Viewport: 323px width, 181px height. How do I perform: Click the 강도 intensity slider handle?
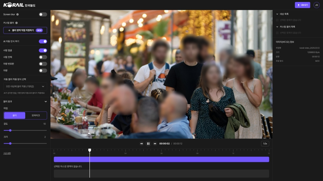10,130
